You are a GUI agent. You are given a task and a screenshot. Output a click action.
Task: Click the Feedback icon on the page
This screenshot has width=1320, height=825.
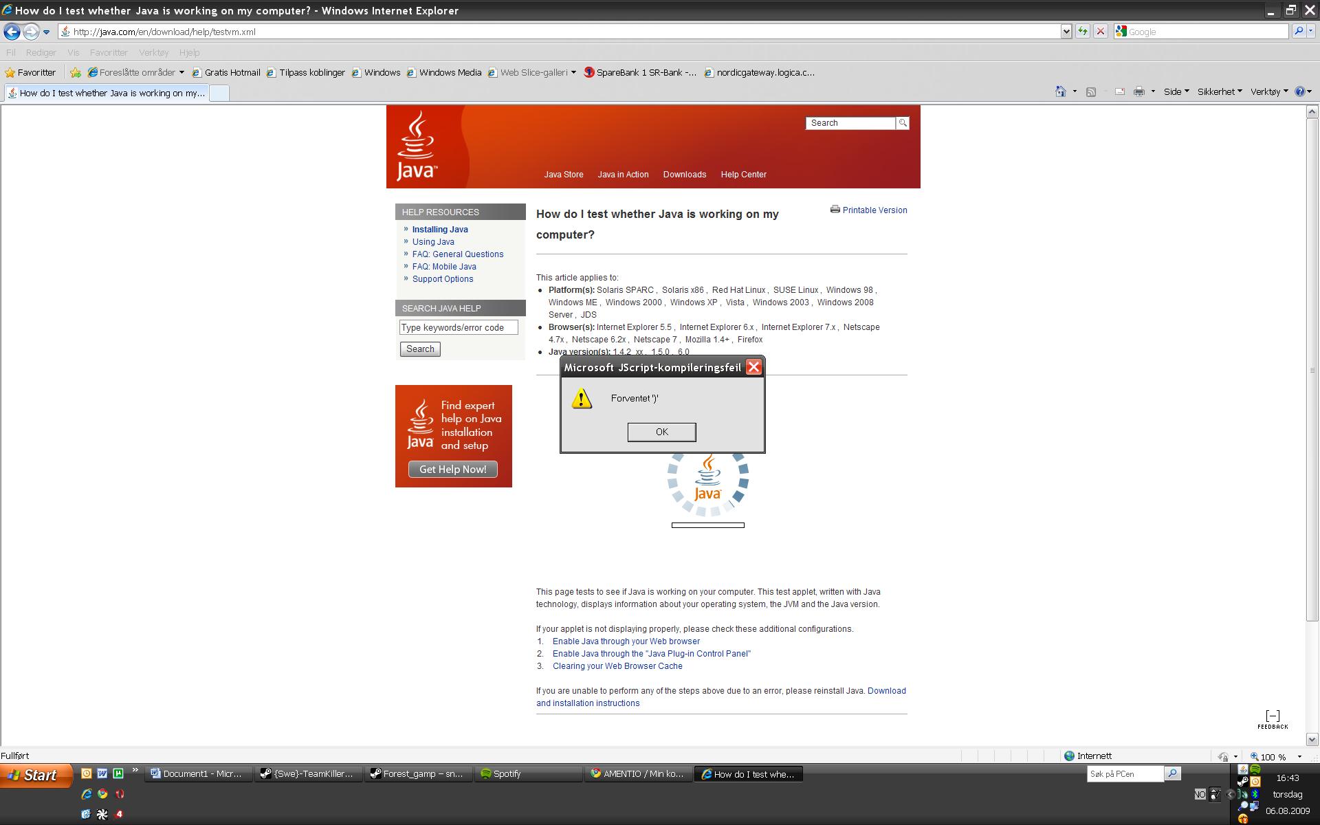(1273, 720)
